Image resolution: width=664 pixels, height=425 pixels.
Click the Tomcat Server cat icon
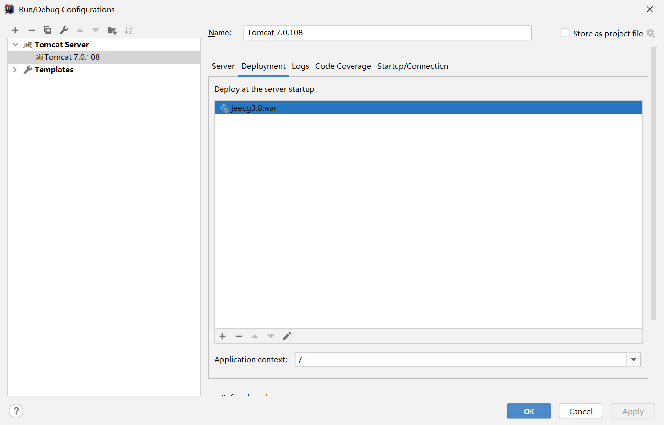click(x=28, y=45)
